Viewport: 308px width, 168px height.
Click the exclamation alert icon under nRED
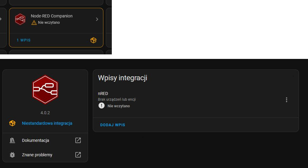click(102, 106)
